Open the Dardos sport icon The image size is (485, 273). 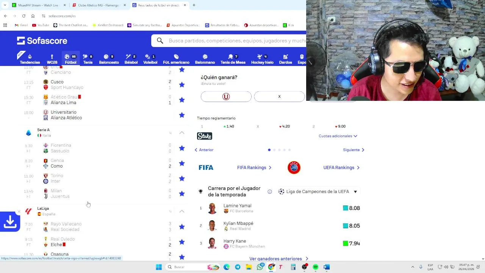[x=285, y=59]
